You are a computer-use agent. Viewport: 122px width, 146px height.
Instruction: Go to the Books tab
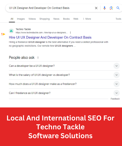[x=66, y=19]
